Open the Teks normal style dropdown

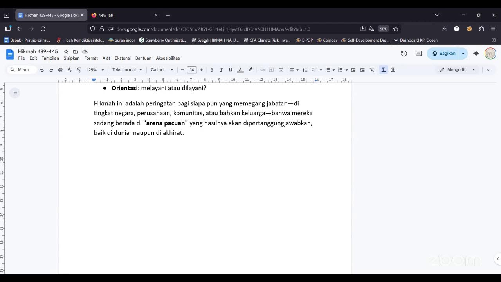pyautogui.click(x=127, y=70)
